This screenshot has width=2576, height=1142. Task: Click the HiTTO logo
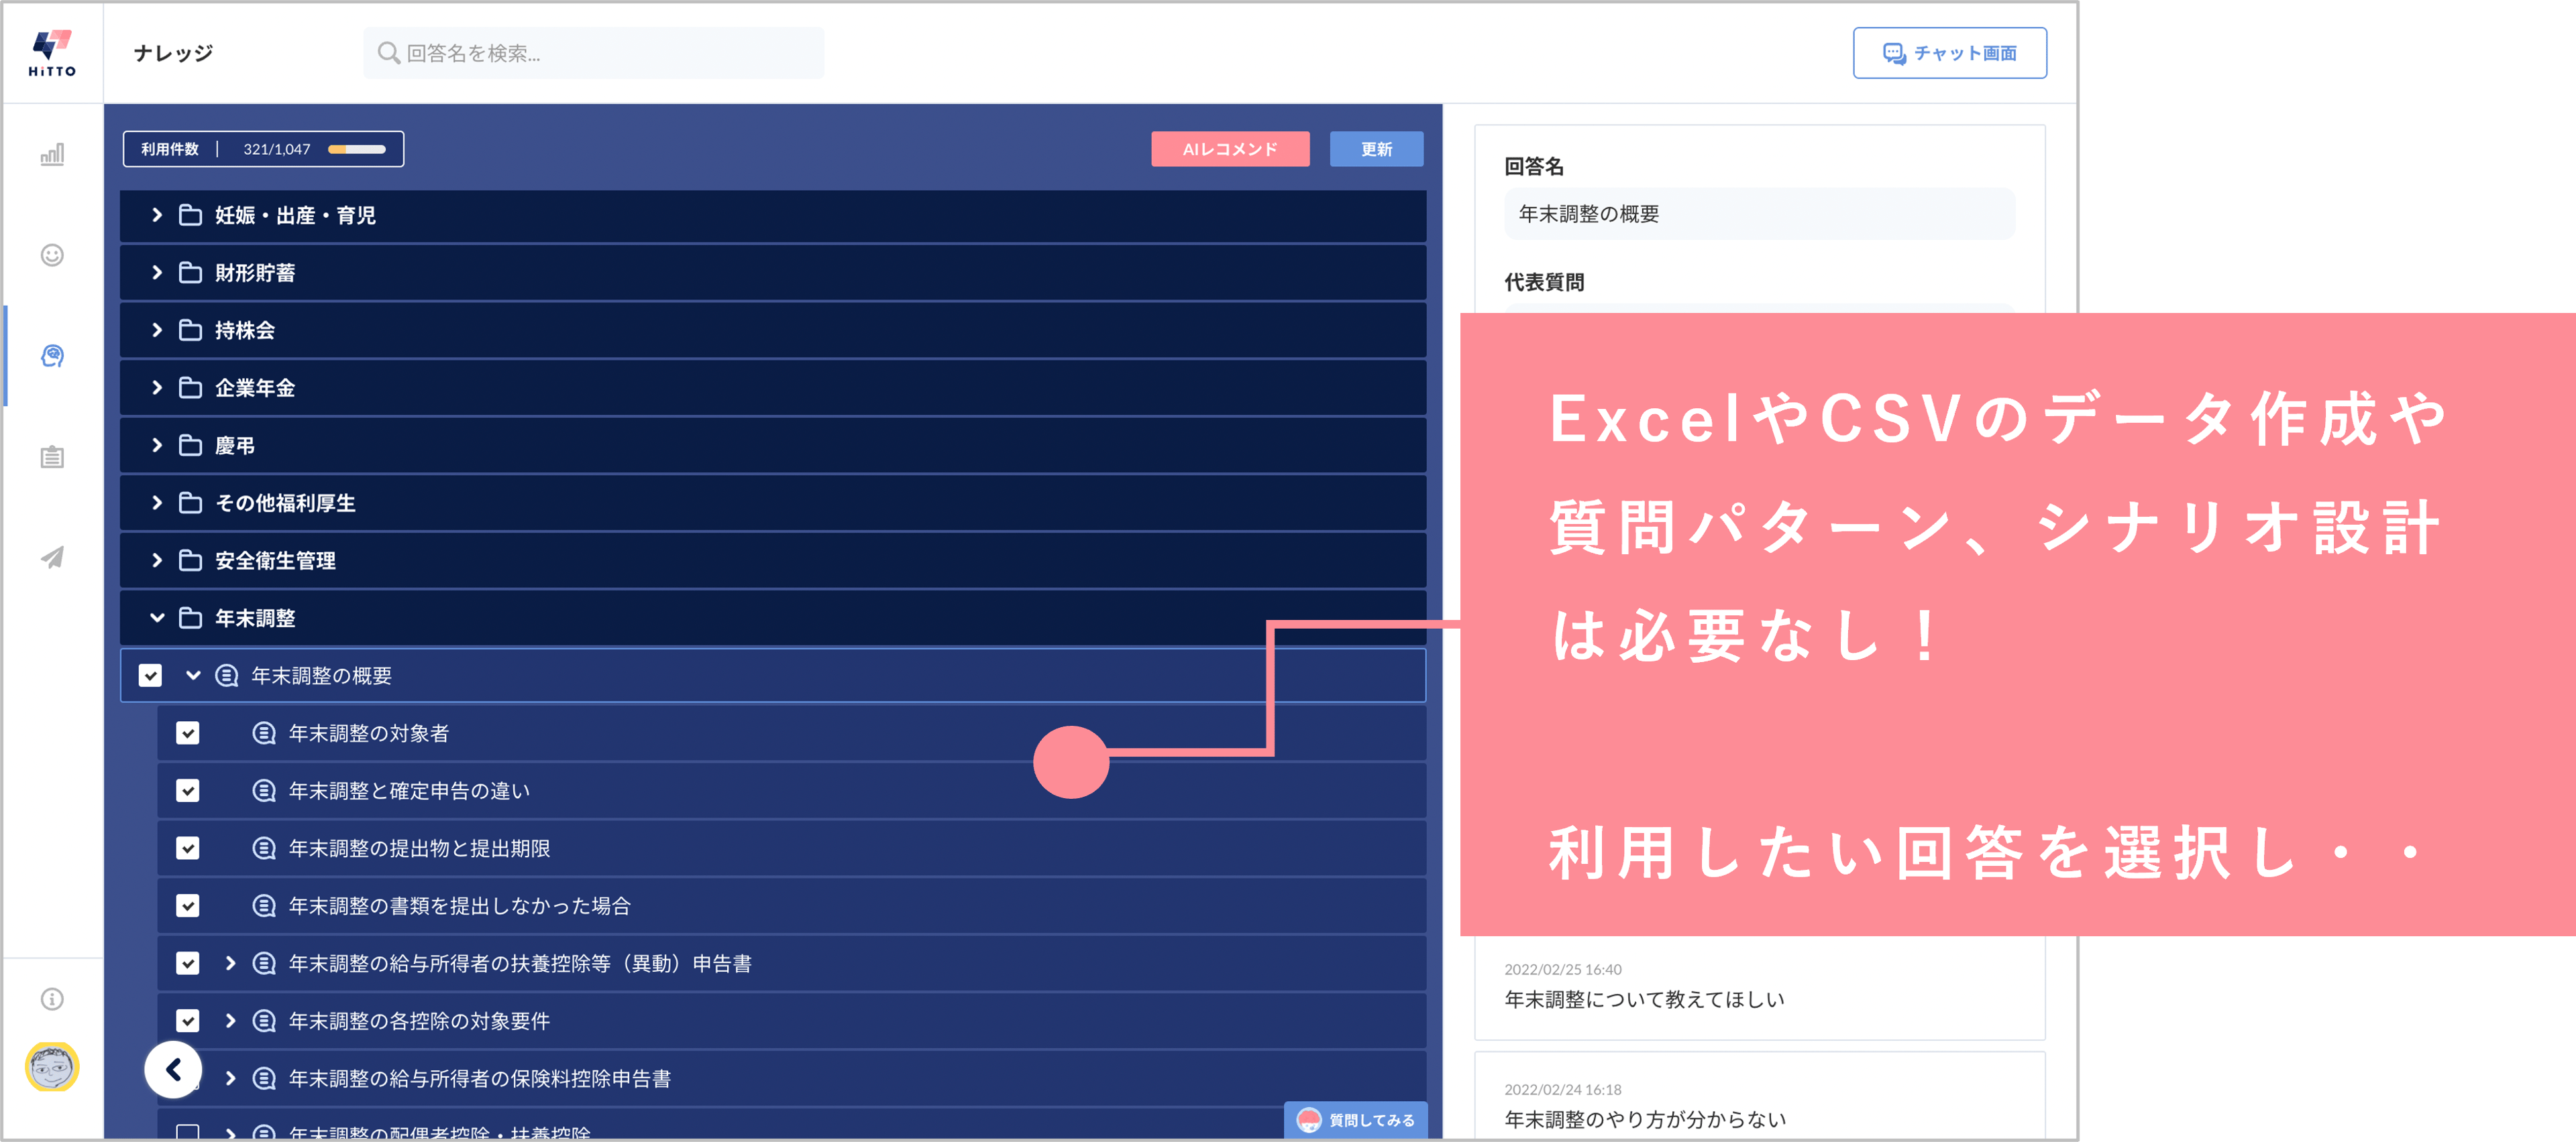52,53
